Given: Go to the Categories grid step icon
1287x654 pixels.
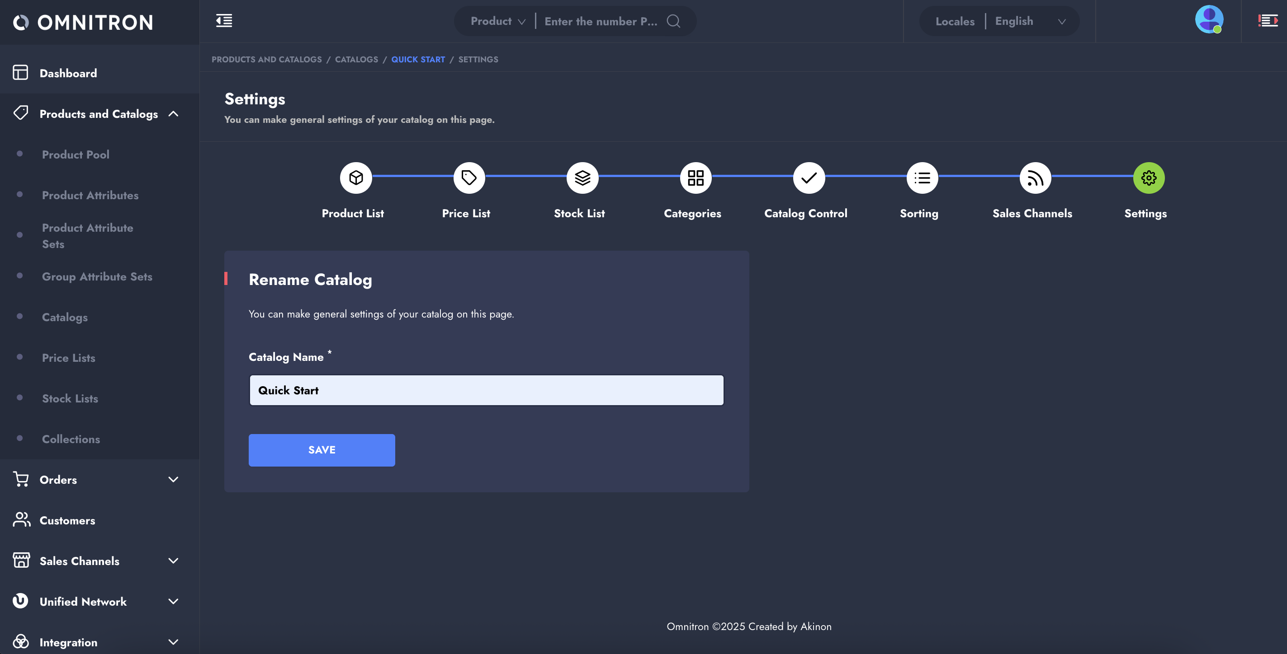Looking at the screenshot, I should (696, 178).
